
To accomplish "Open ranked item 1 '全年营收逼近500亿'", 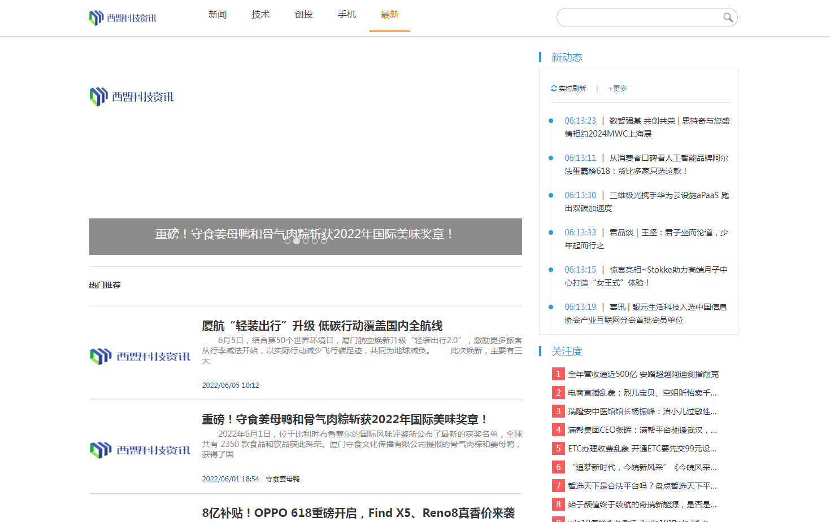I will (x=643, y=374).
